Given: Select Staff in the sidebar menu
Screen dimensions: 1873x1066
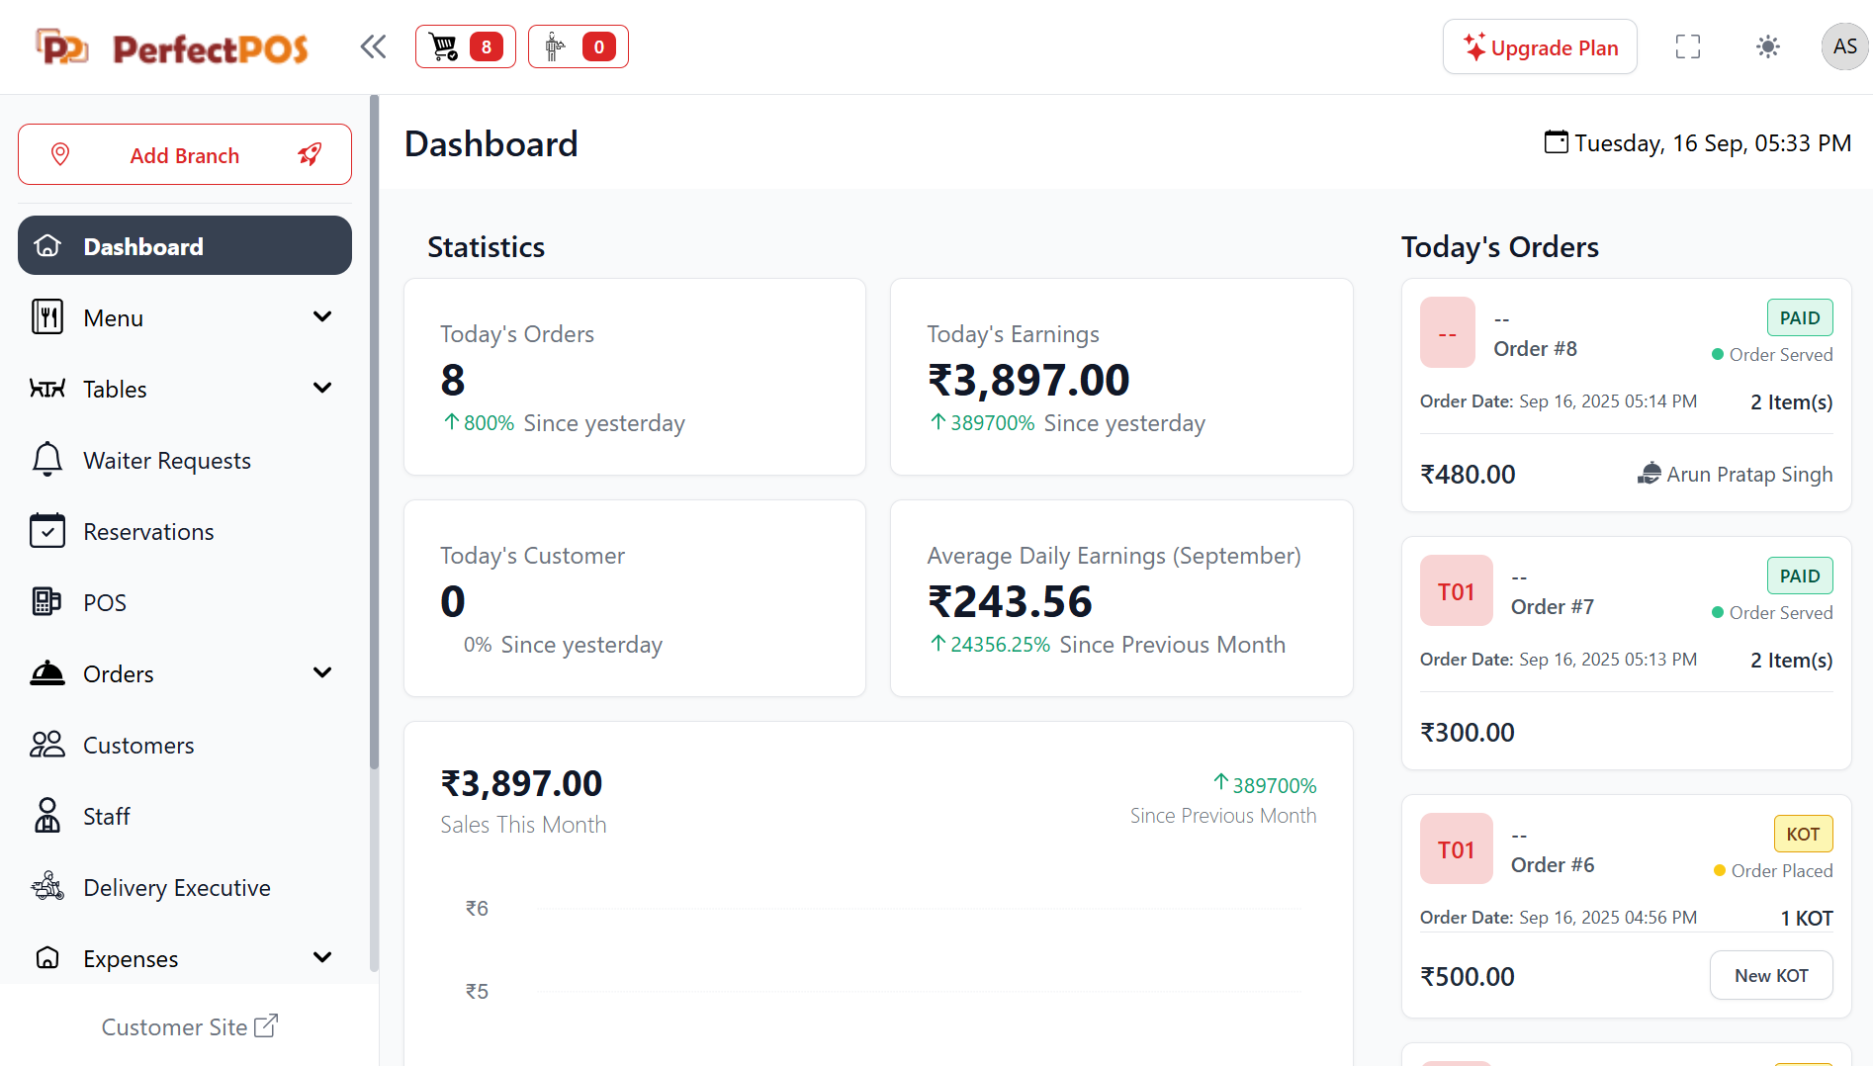Looking at the screenshot, I should pos(107,817).
